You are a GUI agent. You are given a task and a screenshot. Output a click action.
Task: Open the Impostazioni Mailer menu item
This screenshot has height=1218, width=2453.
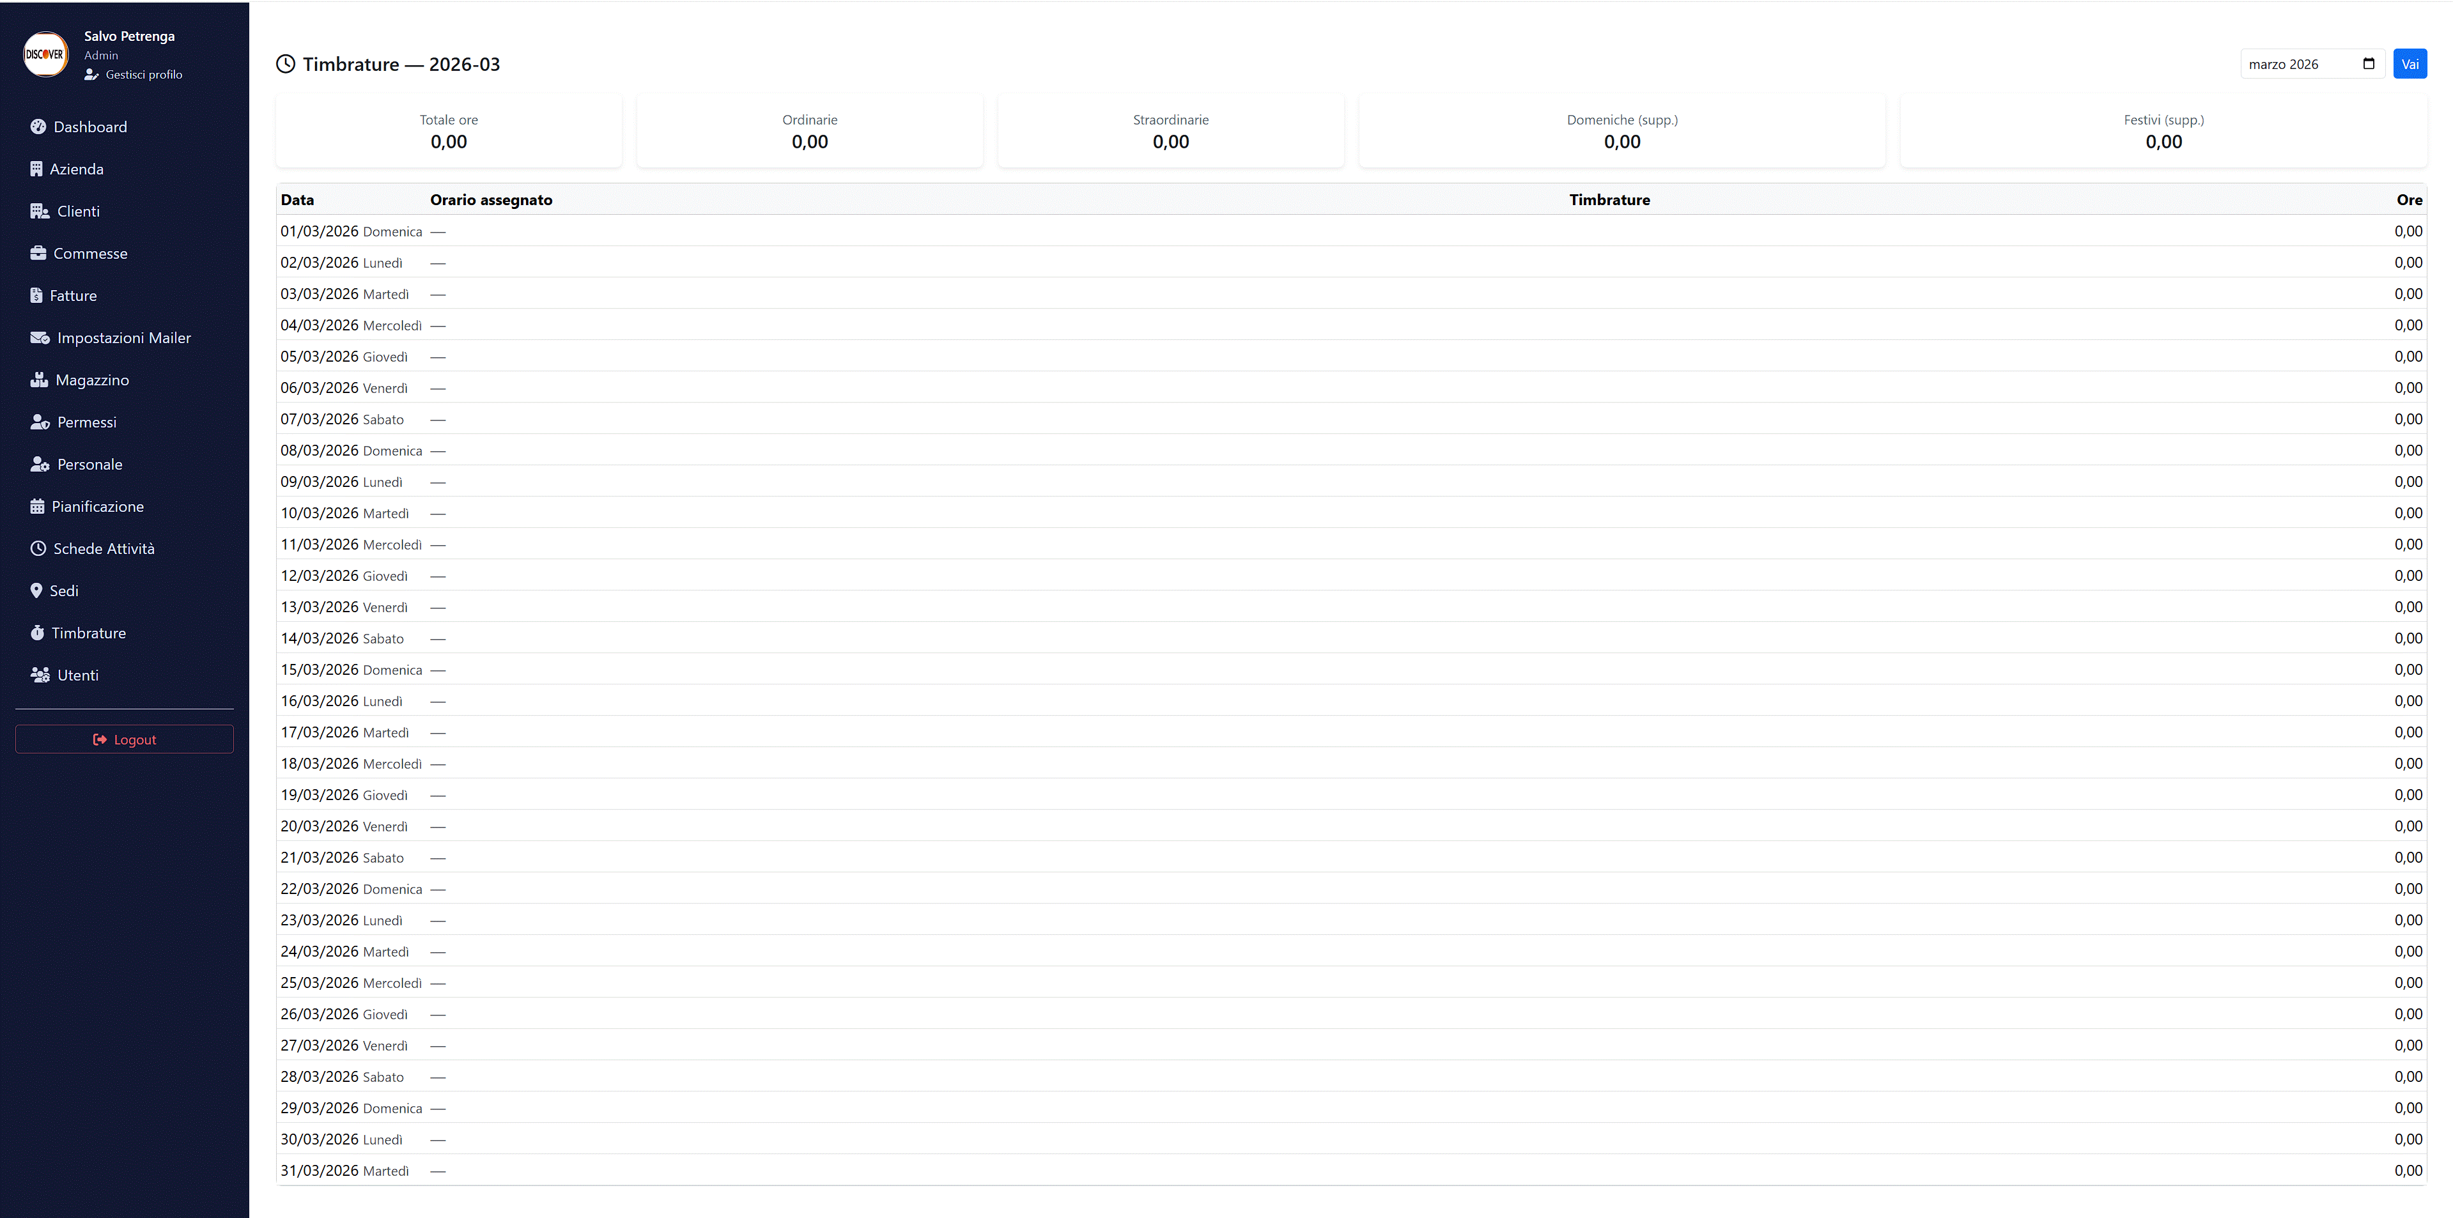[x=124, y=338]
